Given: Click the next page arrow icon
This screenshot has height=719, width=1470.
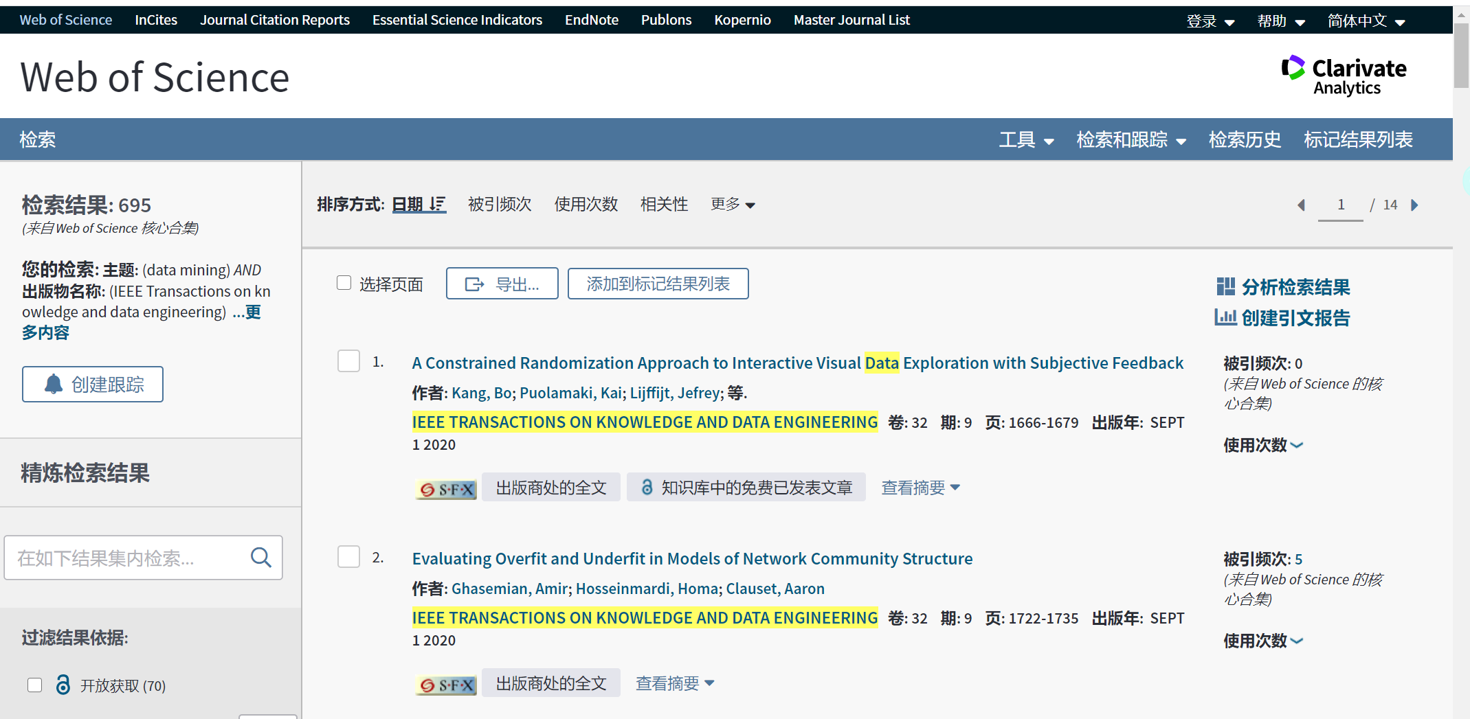Looking at the screenshot, I should [1414, 205].
